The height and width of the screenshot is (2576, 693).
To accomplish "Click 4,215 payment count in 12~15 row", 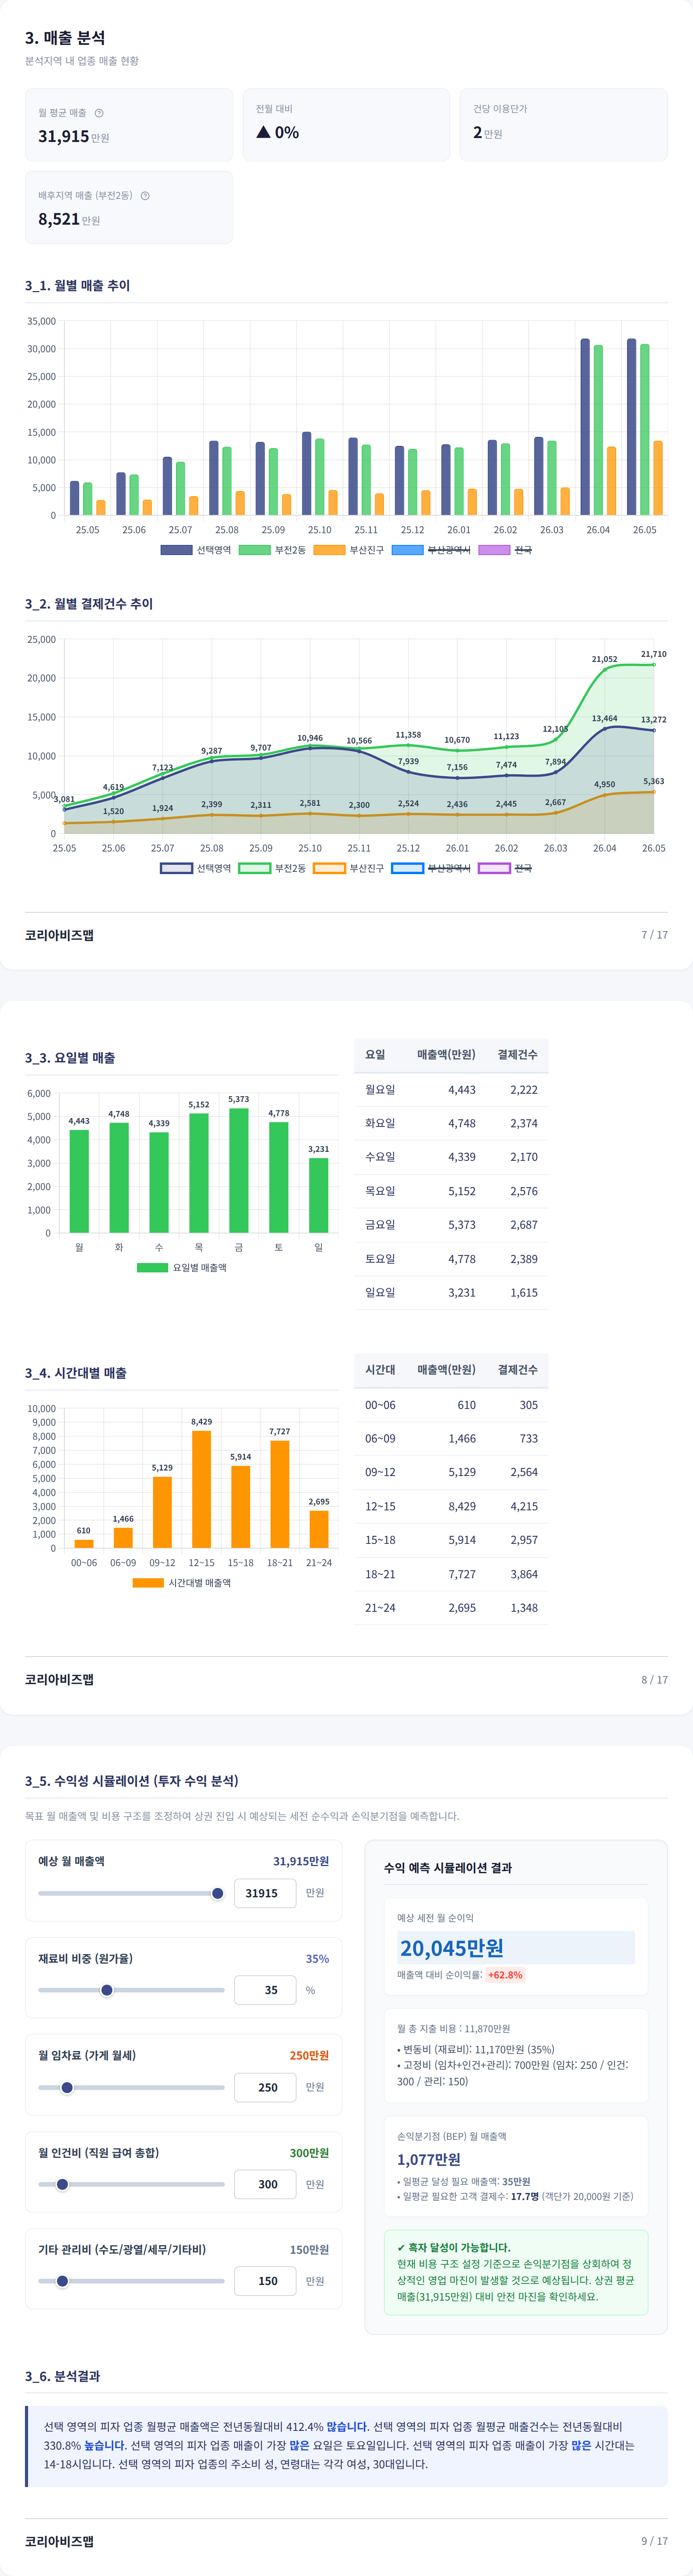I will [524, 1506].
